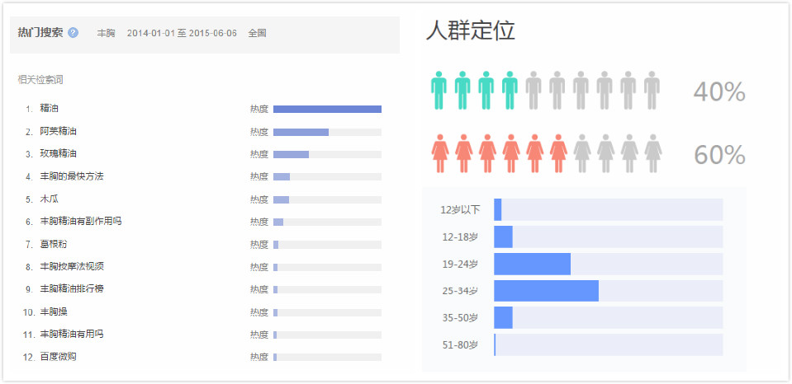The image size is (792, 384).
Task: Click the 12岁以下 age distribution bar
Action: coord(608,209)
